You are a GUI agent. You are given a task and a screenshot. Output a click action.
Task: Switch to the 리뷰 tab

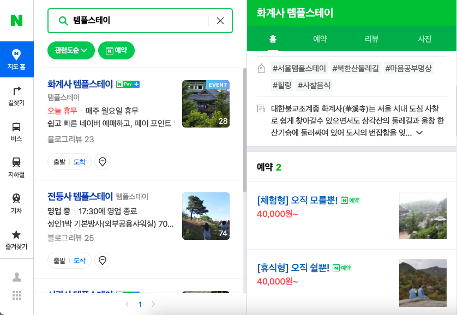click(x=371, y=39)
